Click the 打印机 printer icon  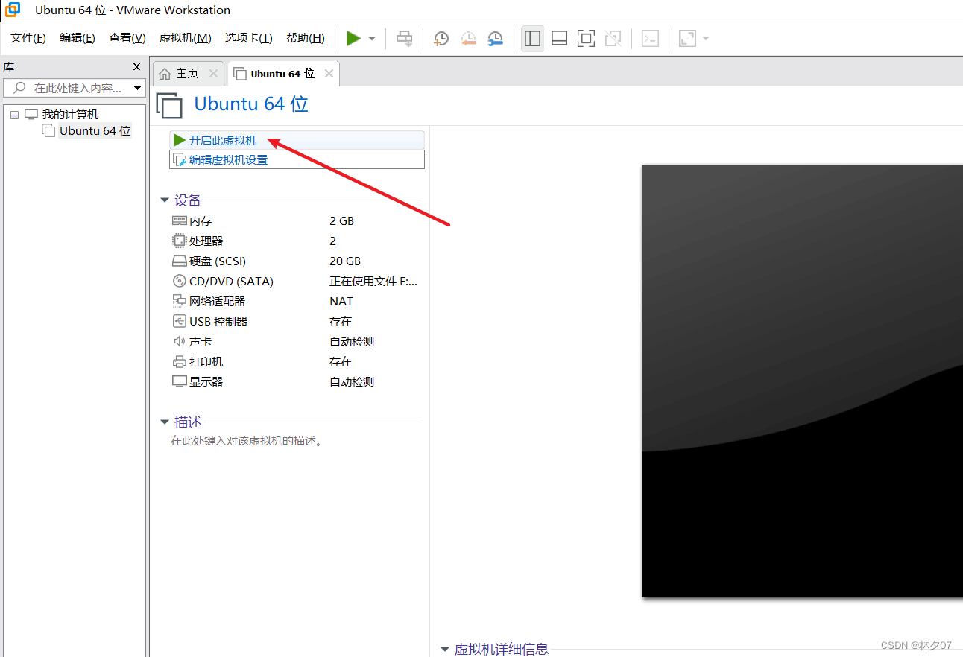pos(179,362)
